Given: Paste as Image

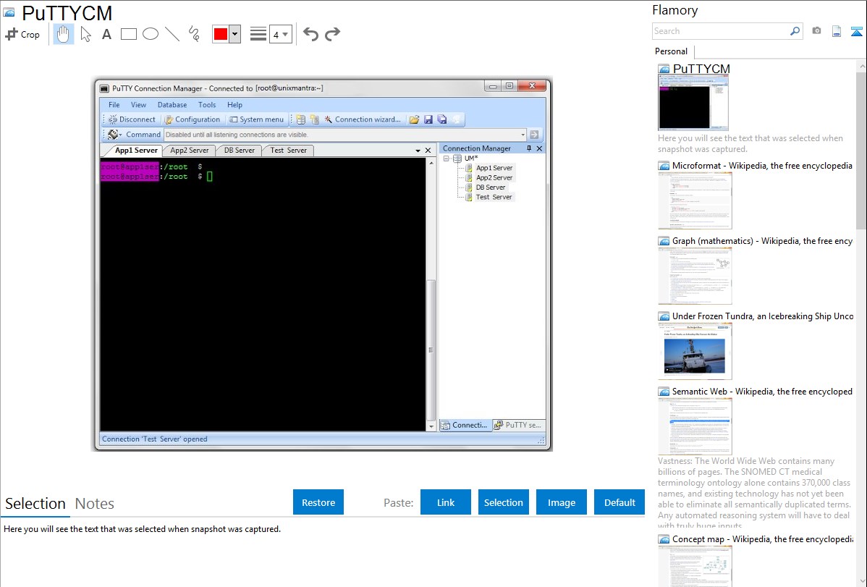Looking at the screenshot, I should [x=562, y=502].
